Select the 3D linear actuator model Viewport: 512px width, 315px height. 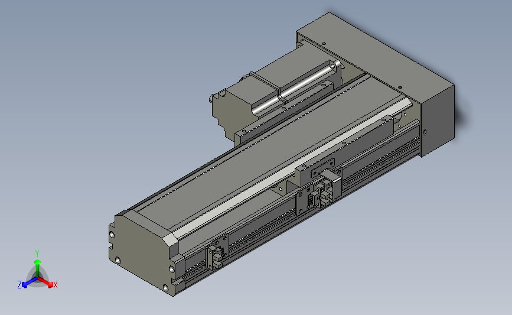point(282,154)
